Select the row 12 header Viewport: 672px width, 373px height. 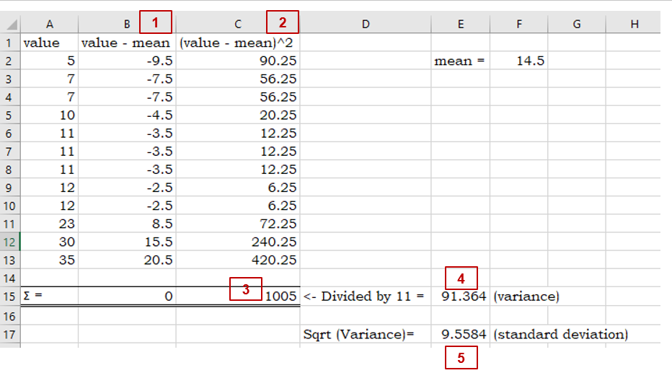tap(10, 242)
